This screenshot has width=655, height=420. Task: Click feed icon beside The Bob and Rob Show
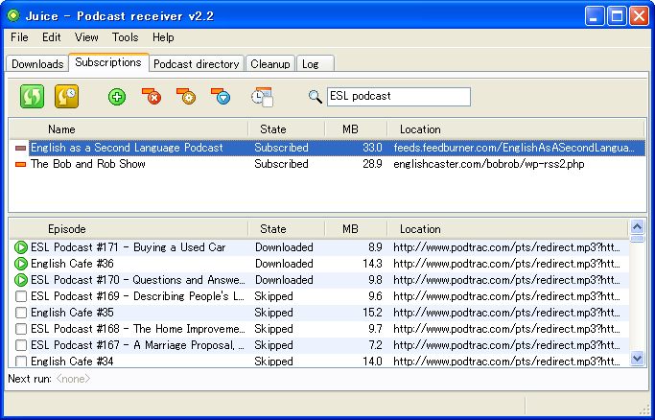click(20, 164)
